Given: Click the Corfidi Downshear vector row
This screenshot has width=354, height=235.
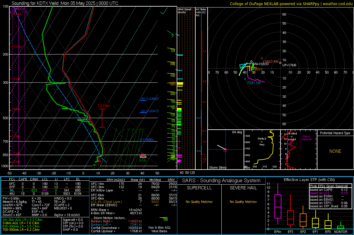Looking at the screenshot, I should [116, 228].
